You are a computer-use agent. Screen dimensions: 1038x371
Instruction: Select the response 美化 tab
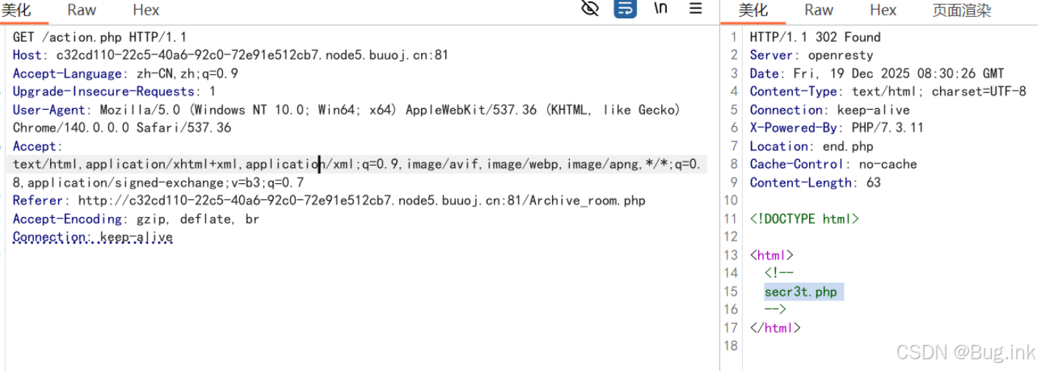coord(753,10)
